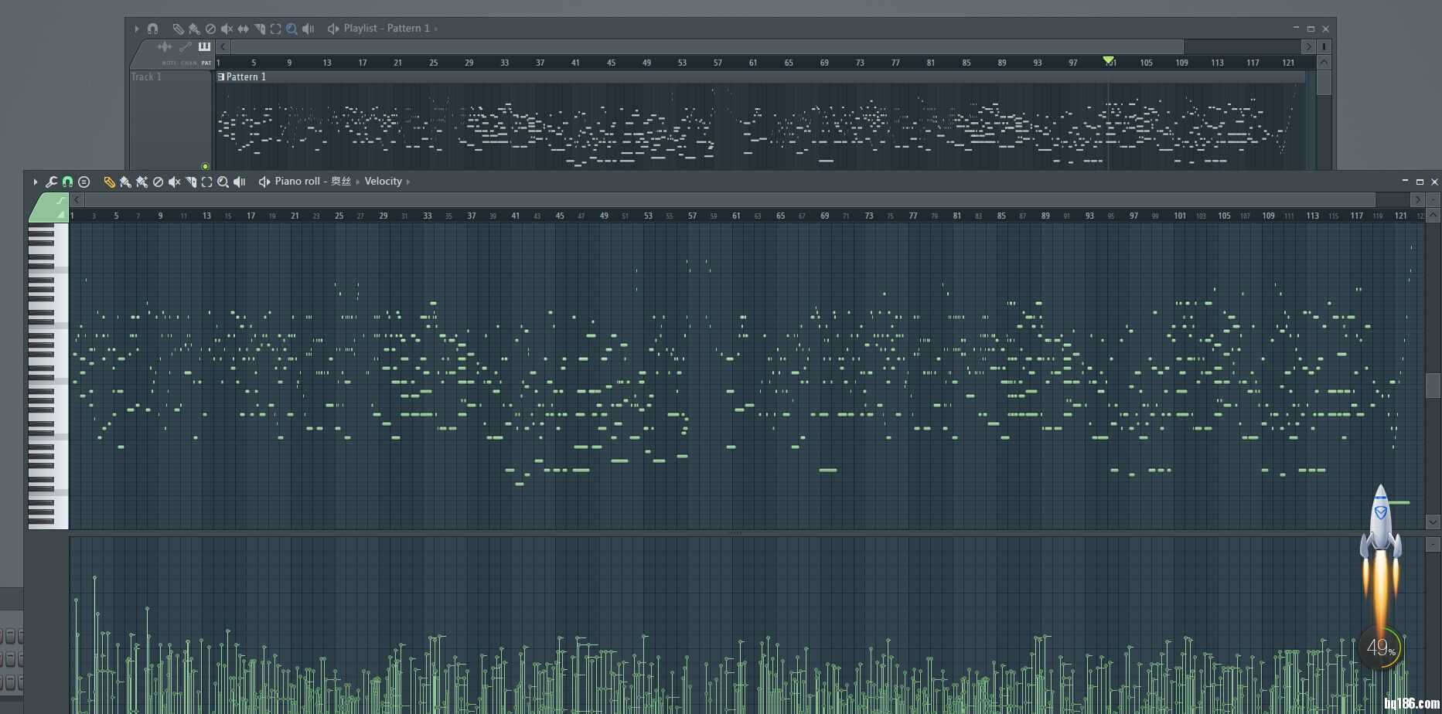Click bar 33 on Piano roll timeline
The height and width of the screenshot is (714, 1442).
427,216
